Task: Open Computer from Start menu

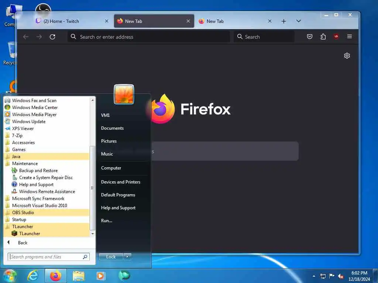Action: [111, 168]
